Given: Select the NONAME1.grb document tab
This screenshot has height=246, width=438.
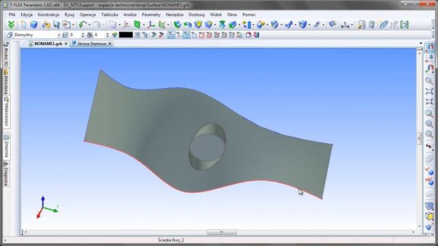Looking at the screenshot, I should click(48, 44).
